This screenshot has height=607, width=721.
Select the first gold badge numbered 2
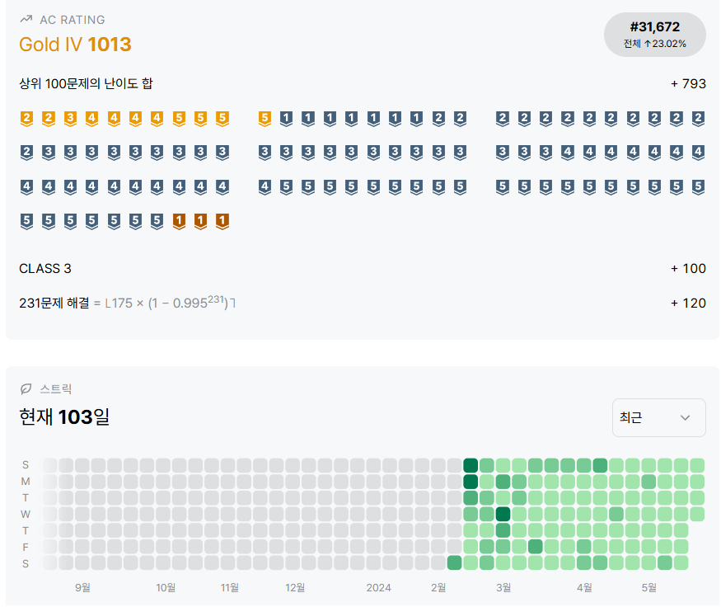[x=26, y=118]
